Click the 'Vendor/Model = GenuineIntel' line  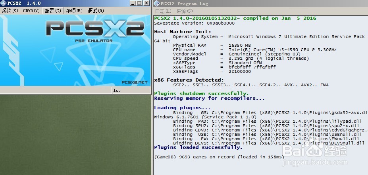237,54
